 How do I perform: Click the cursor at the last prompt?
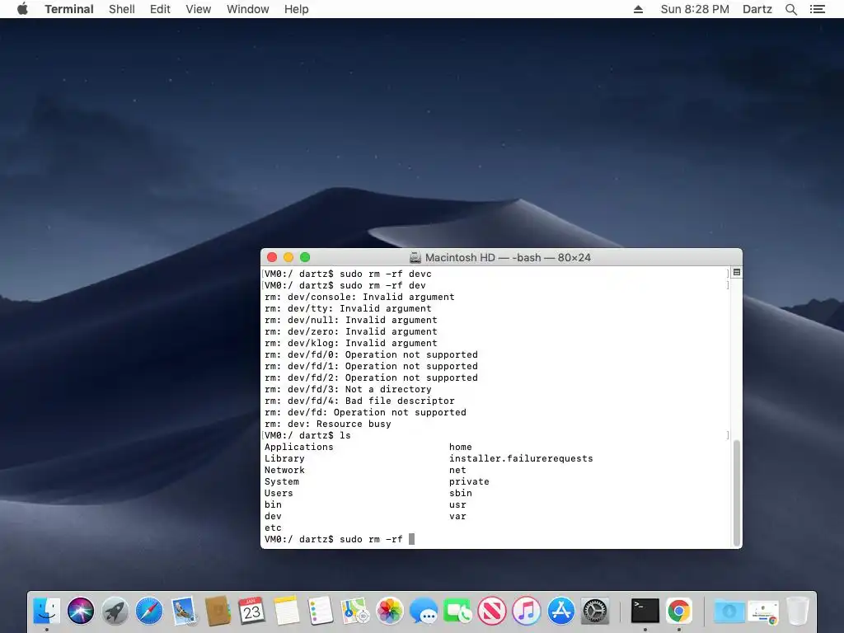412,539
